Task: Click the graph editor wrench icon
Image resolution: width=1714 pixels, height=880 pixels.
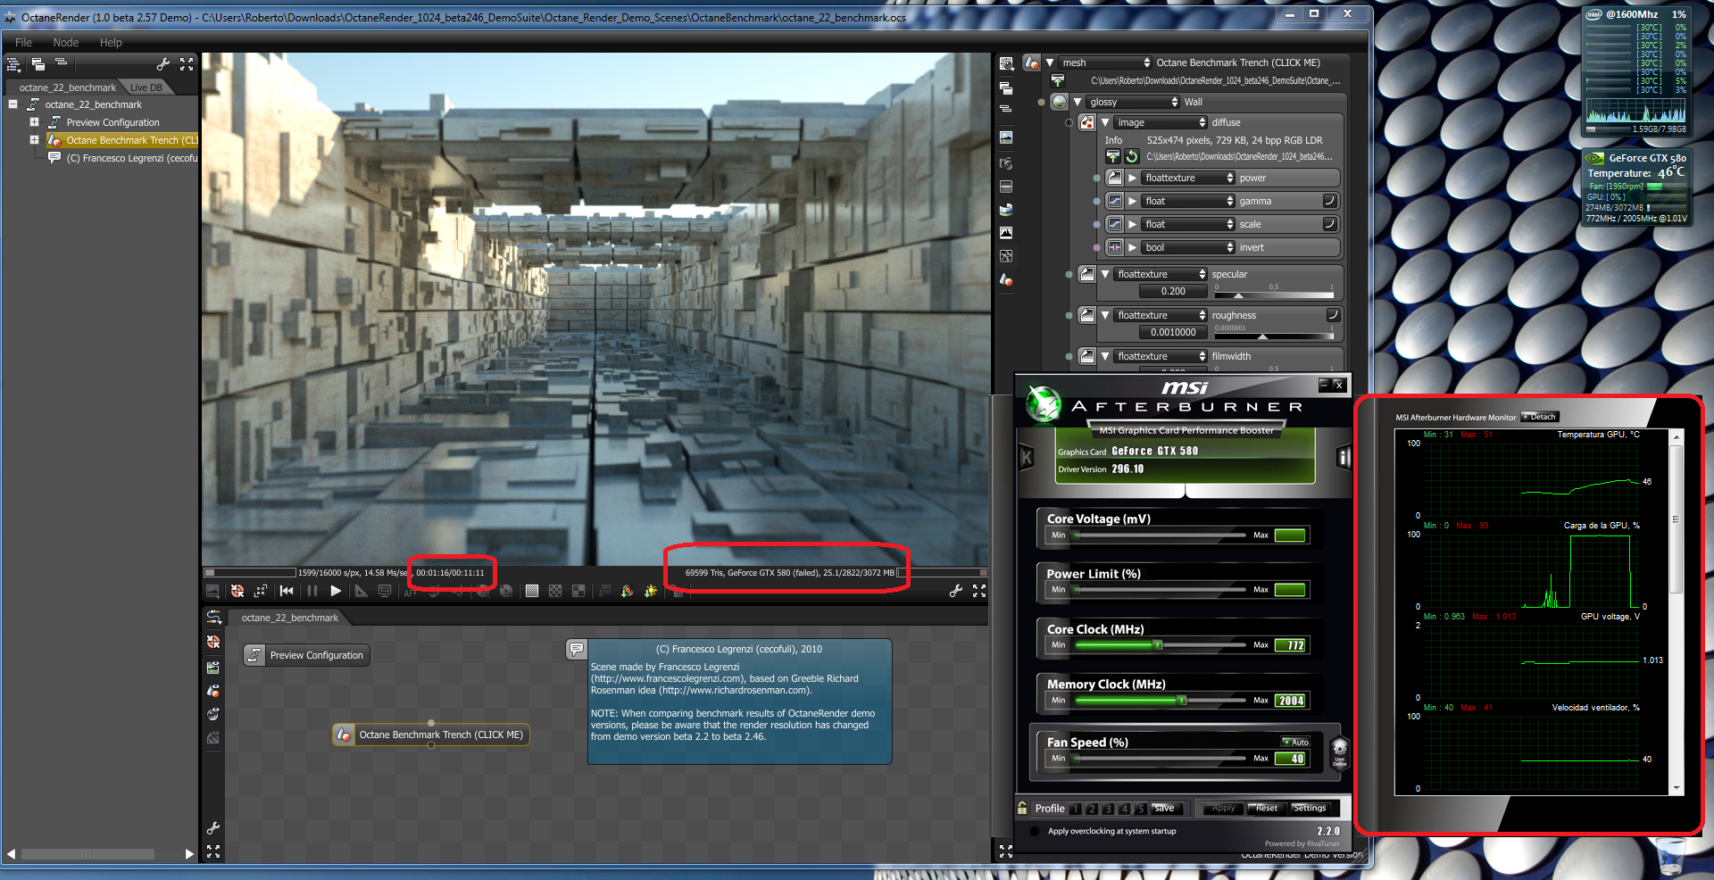Action: click(x=213, y=828)
